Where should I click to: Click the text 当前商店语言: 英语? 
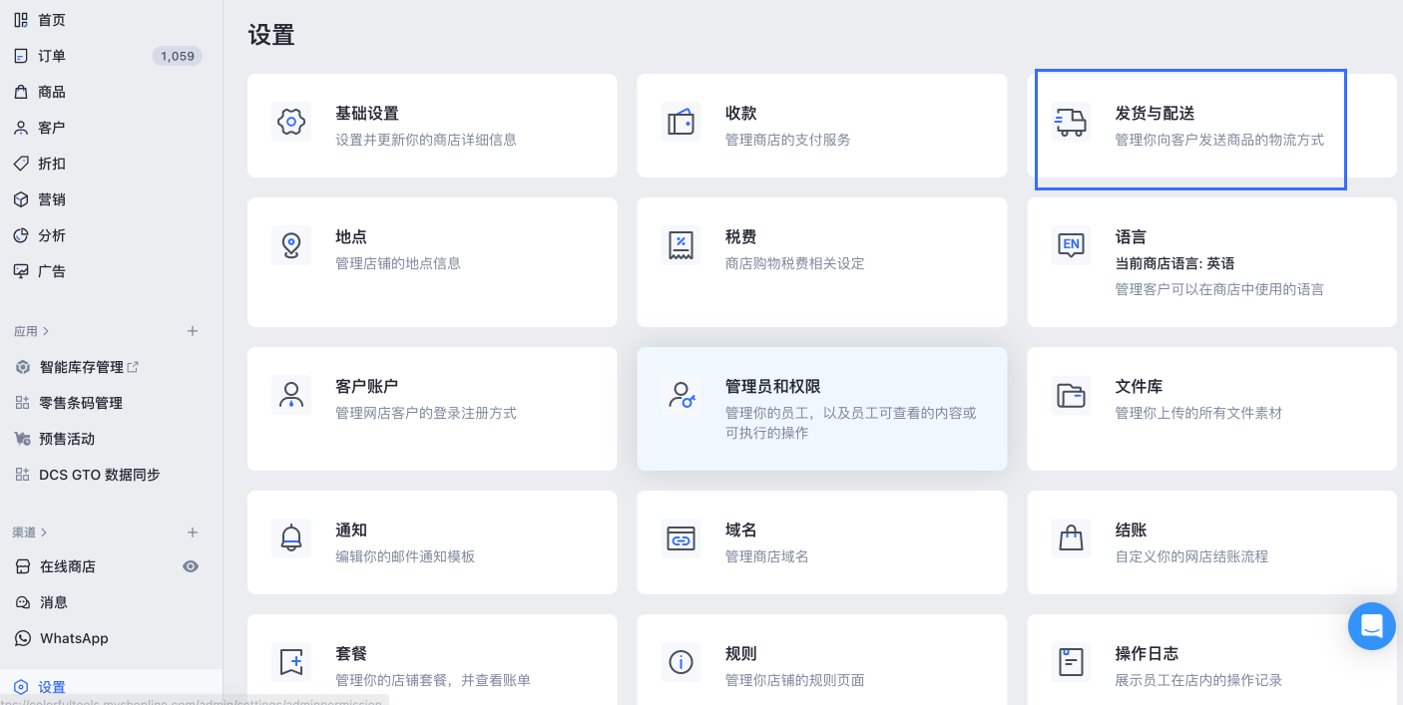point(1174,263)
